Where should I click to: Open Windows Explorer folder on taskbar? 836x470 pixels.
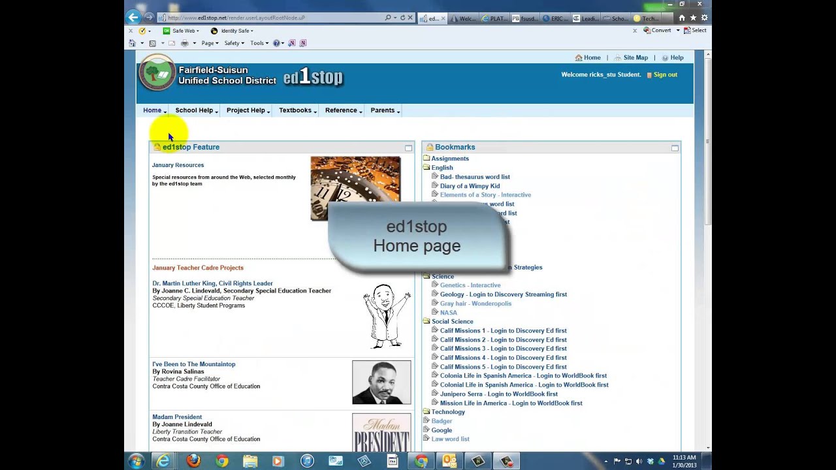click(250, 461)
